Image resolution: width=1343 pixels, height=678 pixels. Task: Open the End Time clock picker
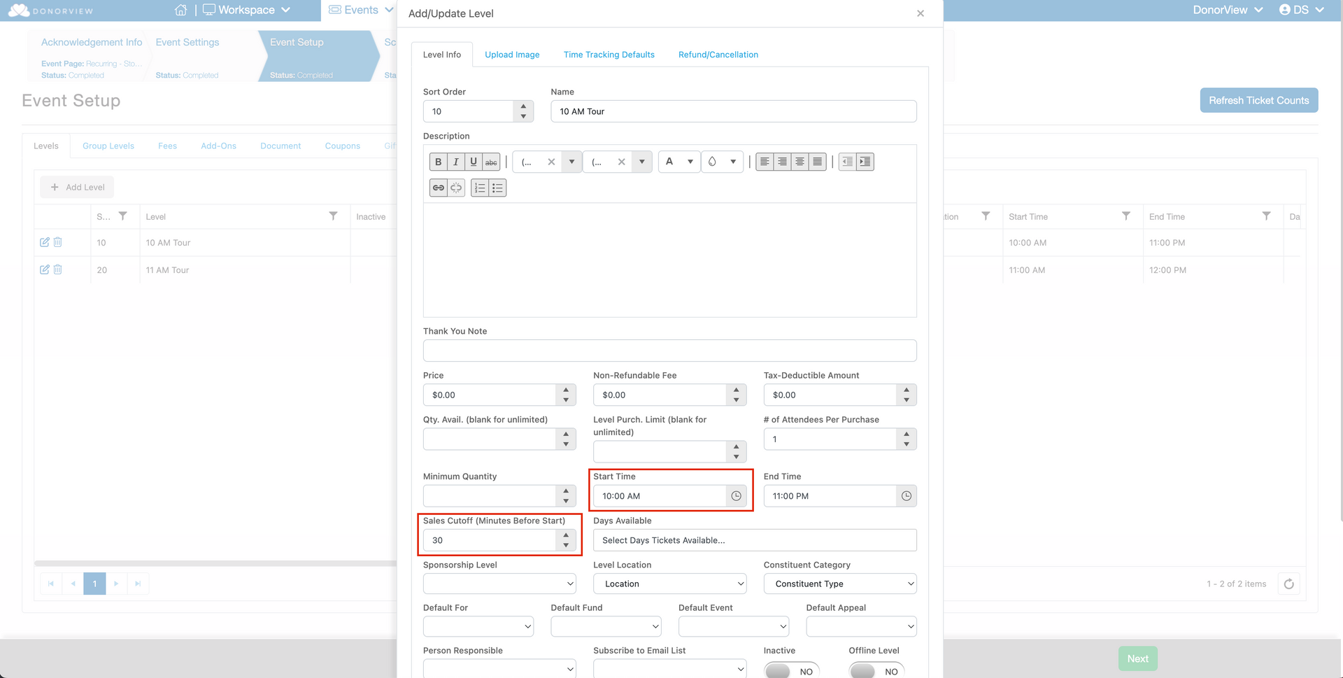907,496
